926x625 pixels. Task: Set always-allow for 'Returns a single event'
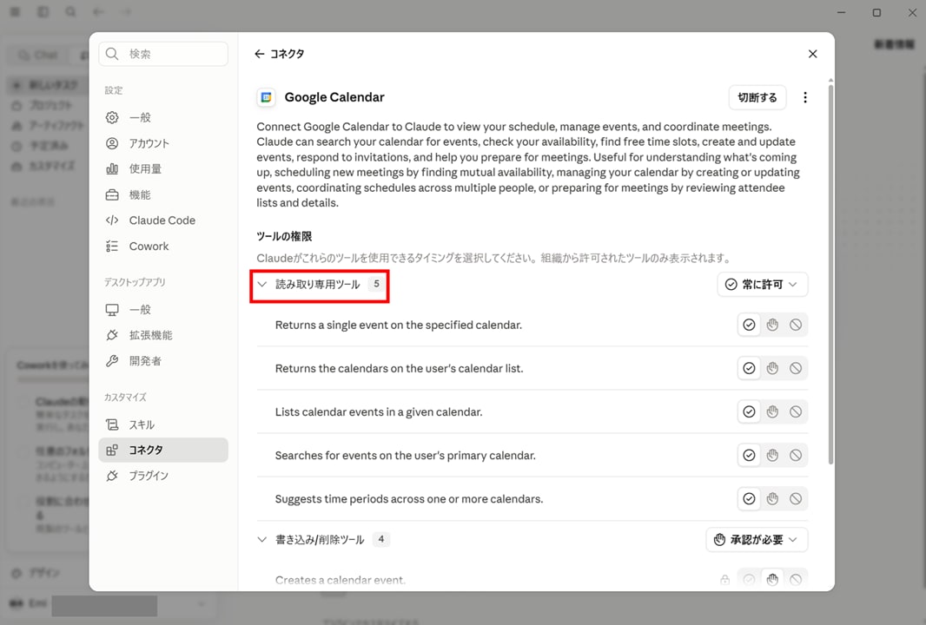(749, 325)
